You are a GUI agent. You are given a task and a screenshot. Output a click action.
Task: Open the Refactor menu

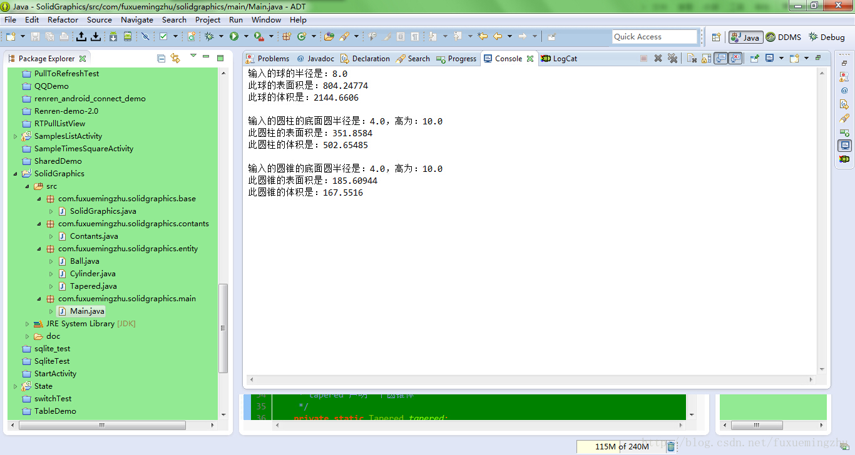click(x=63, y=19)
